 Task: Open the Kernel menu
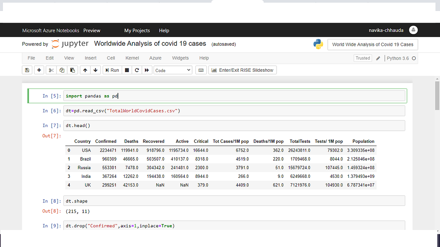[x=132, y=58]
